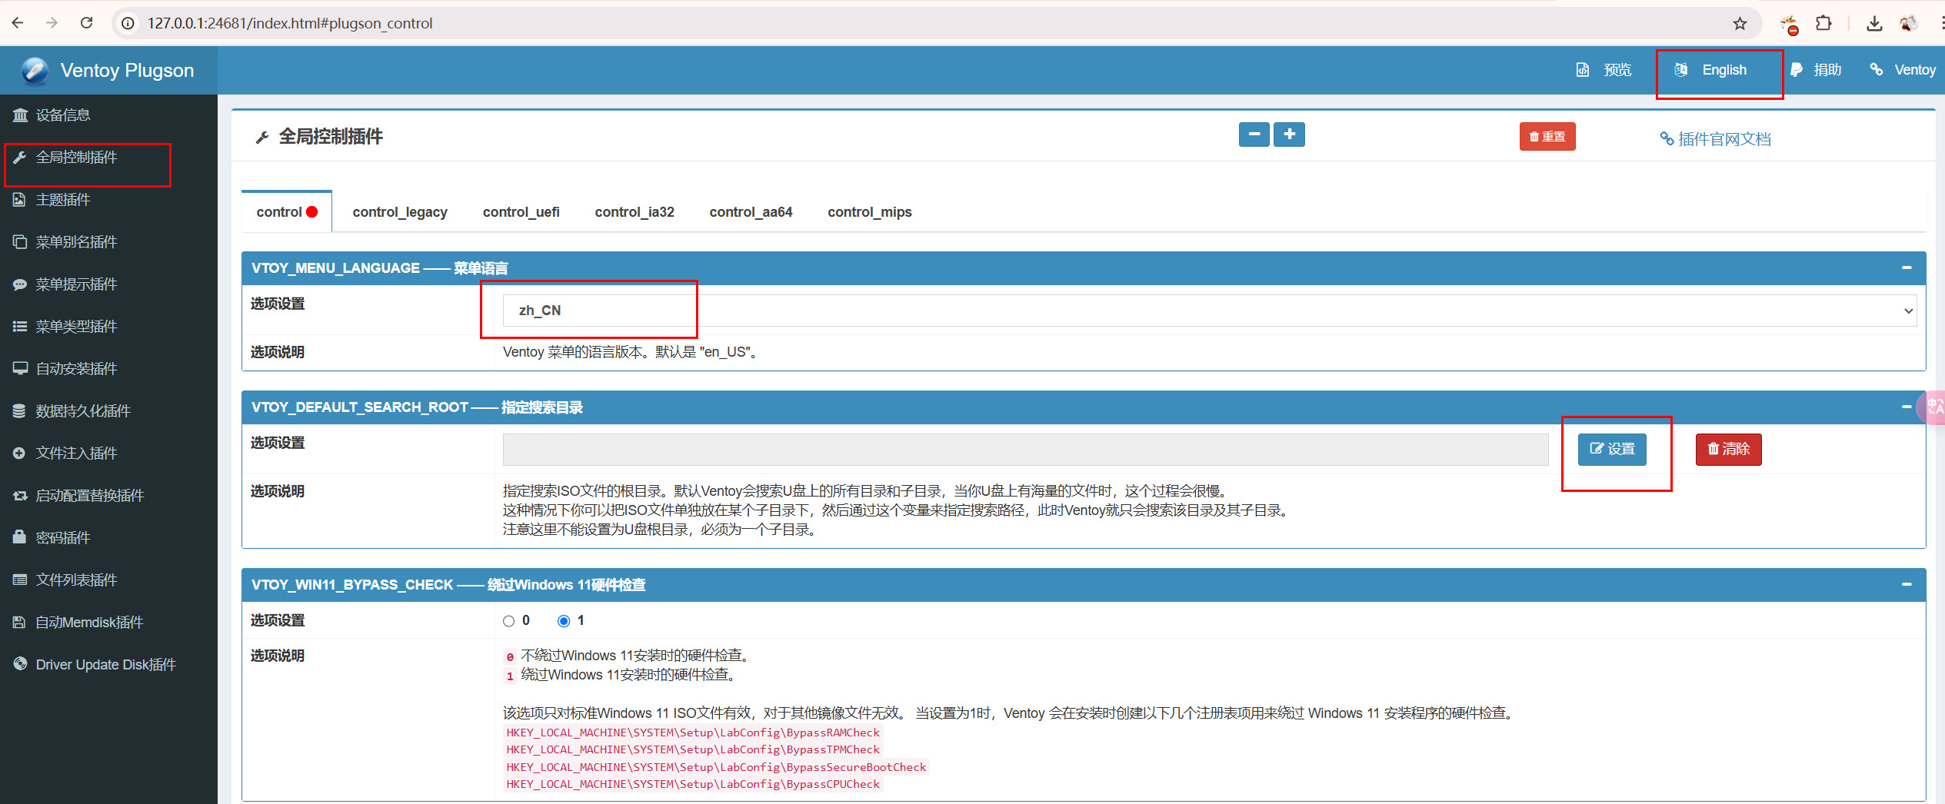Click the minus collapse-all button
Image resolution: width=1945 pixels, height=804 pixels.
[1254, 135]
